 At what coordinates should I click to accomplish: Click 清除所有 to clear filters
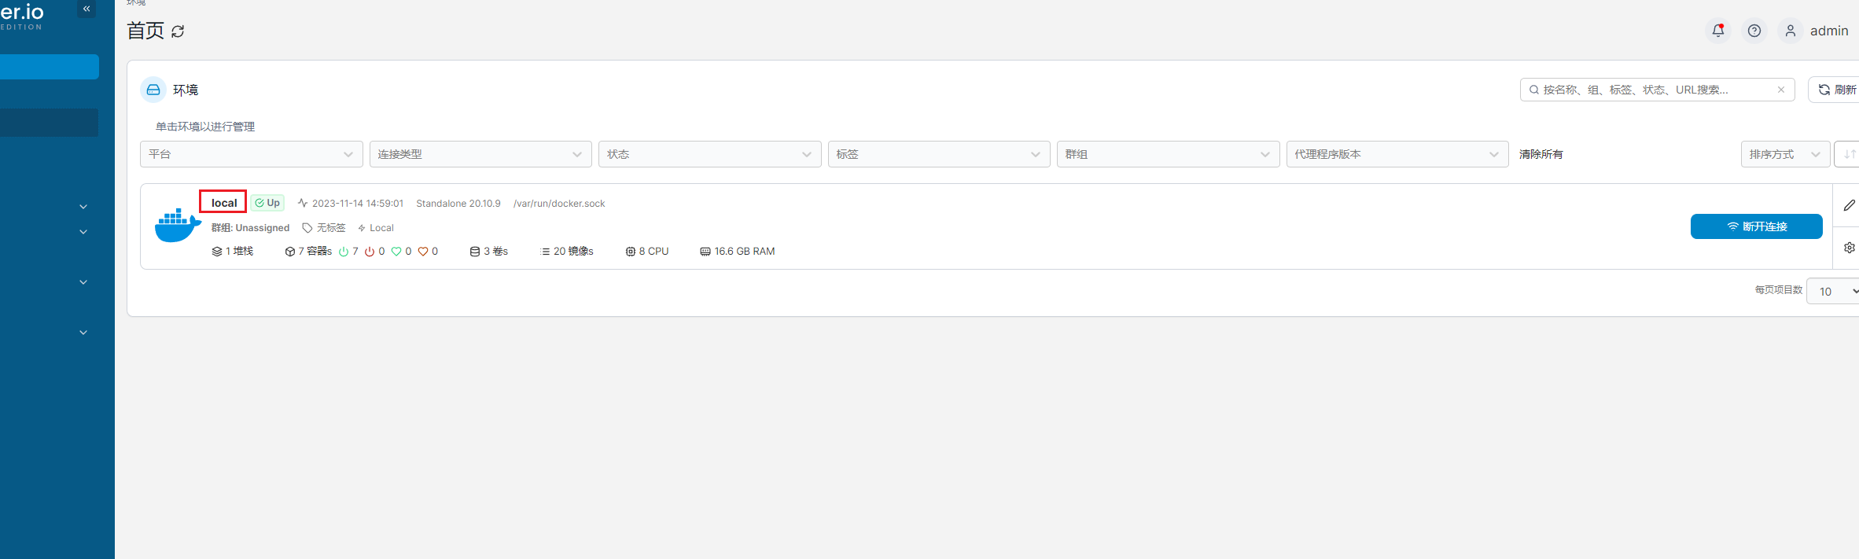click(1541, 154)
